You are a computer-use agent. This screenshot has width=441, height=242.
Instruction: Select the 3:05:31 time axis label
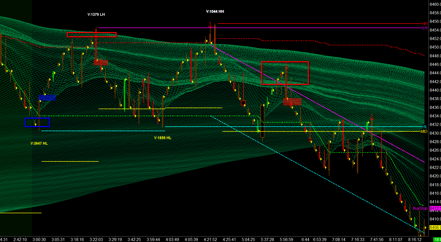tap(58, 239)
